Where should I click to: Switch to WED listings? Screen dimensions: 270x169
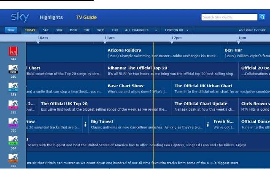coord(101,30)
